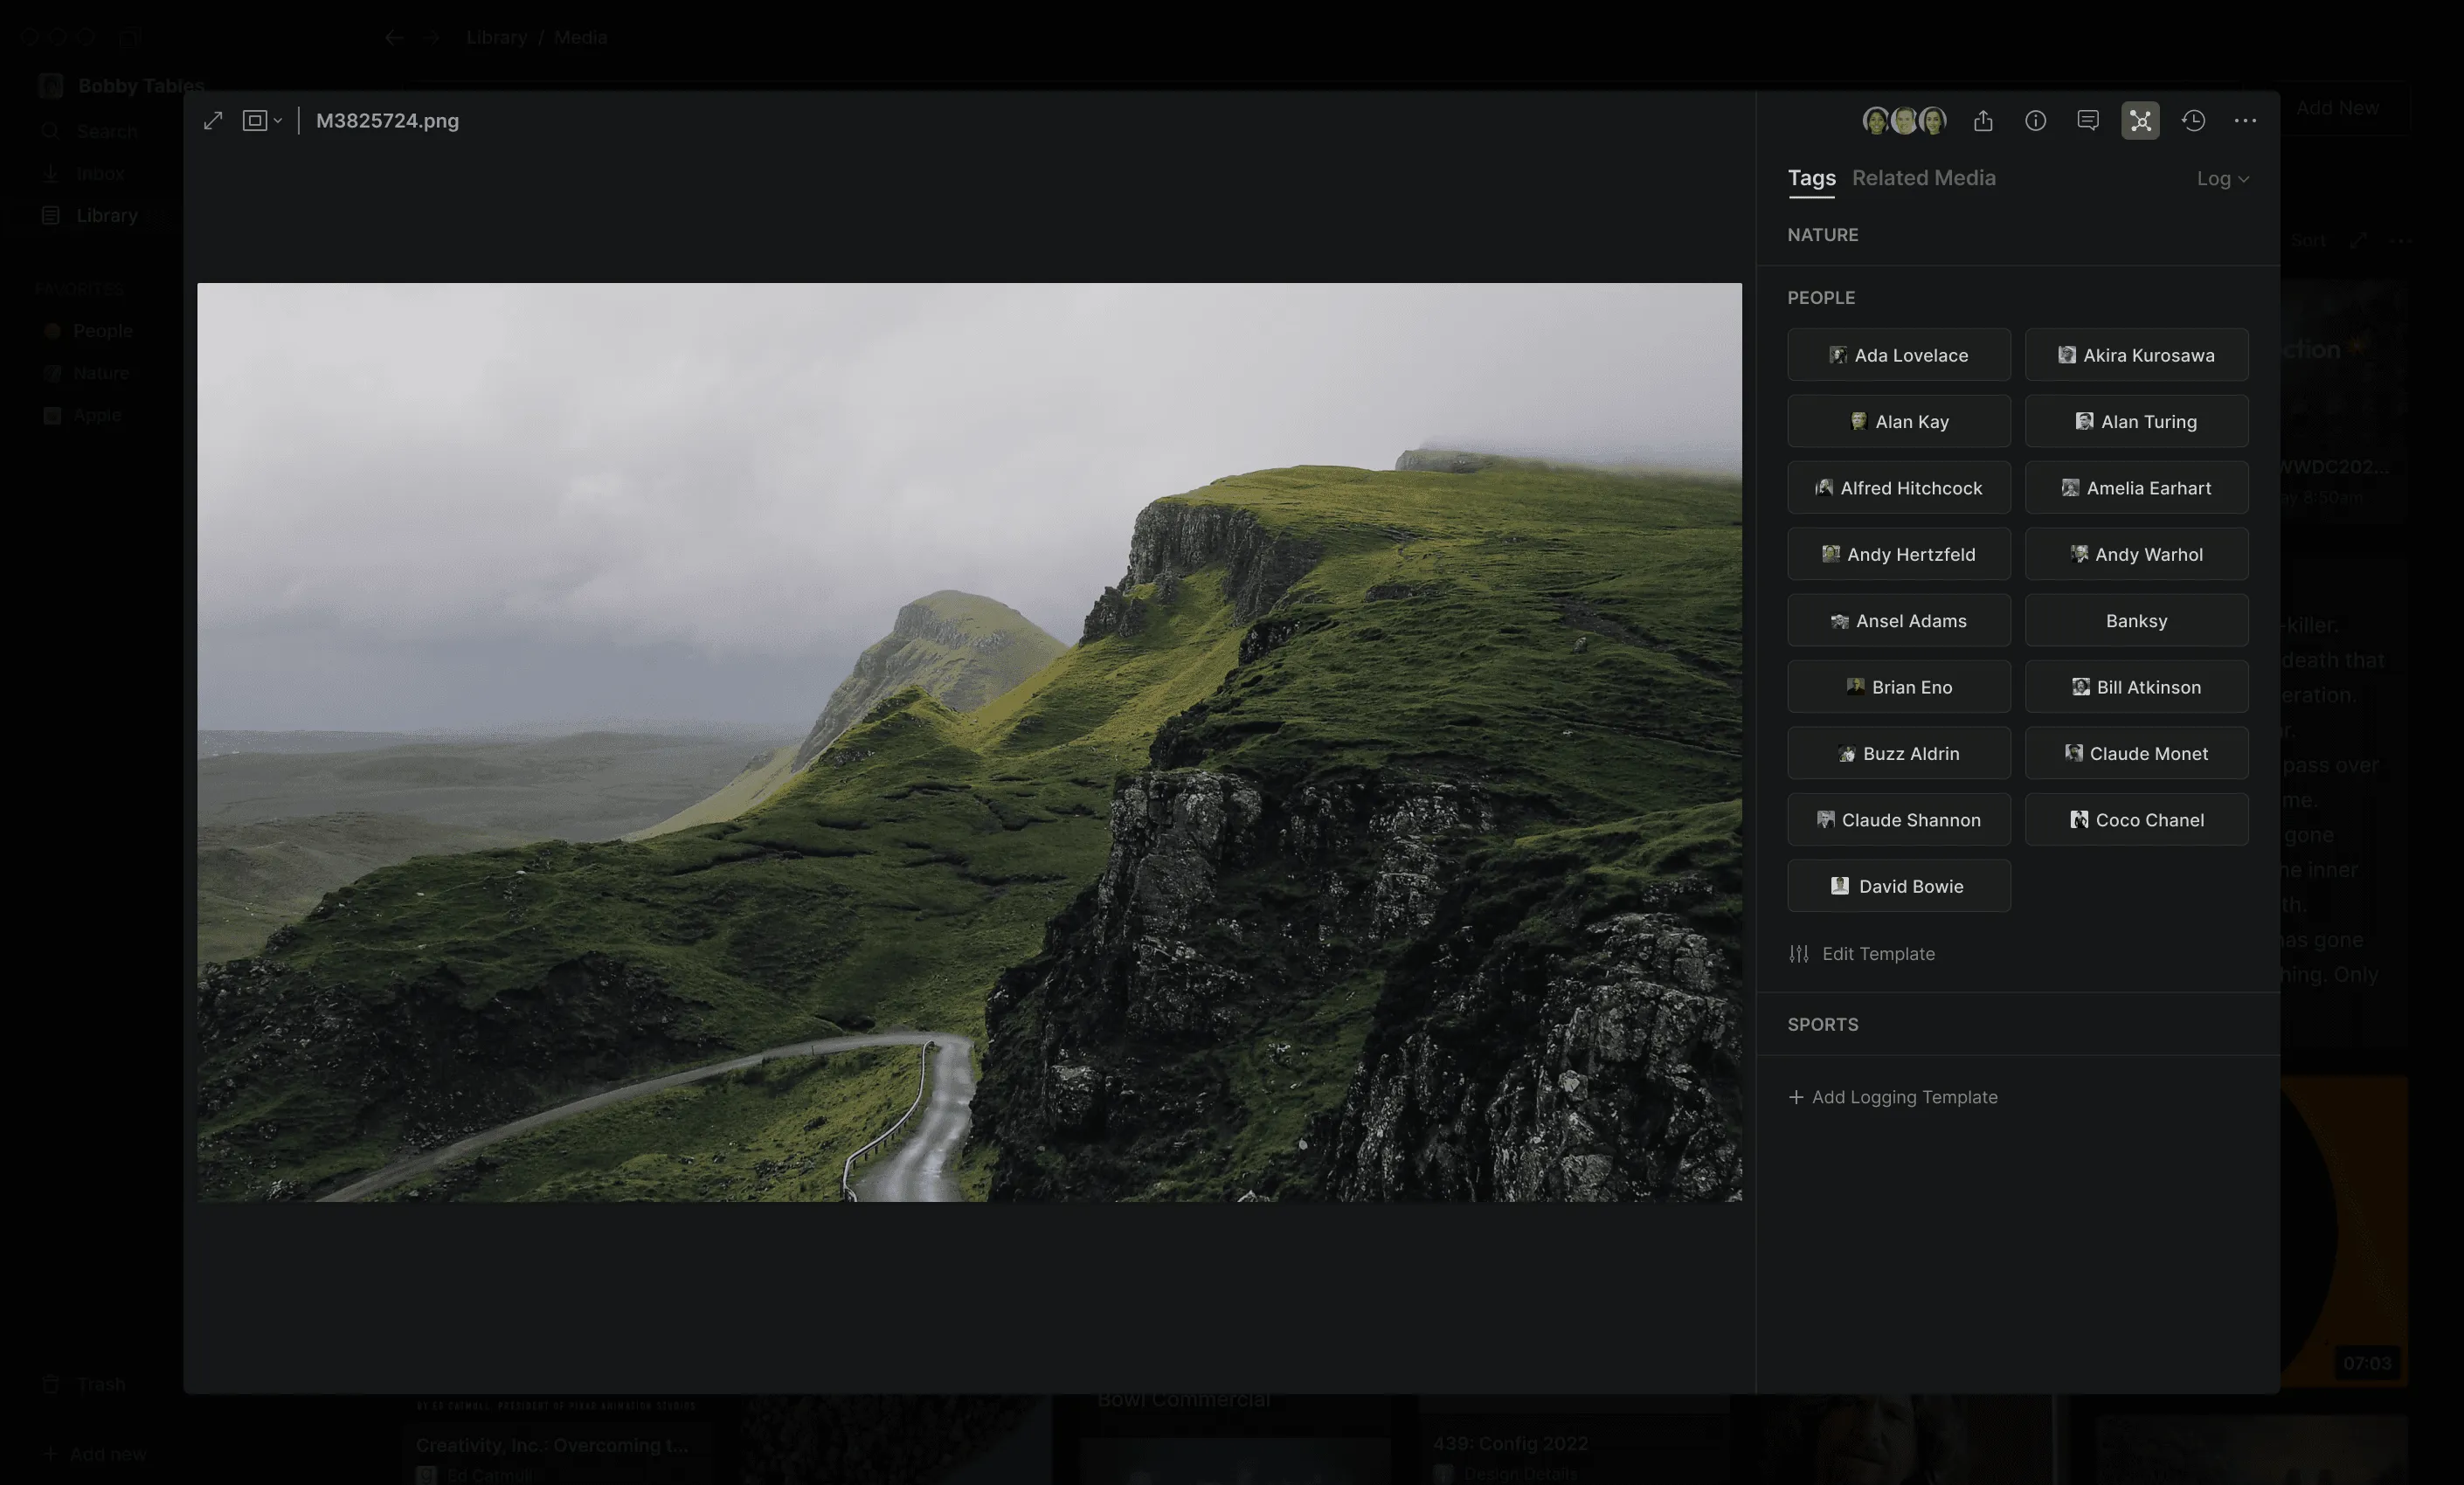Select the Amelia Earhart tag

click(2136, 488)
